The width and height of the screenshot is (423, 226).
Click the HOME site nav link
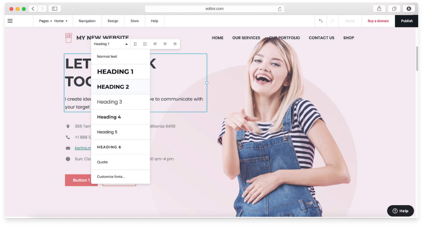(218, 38)
